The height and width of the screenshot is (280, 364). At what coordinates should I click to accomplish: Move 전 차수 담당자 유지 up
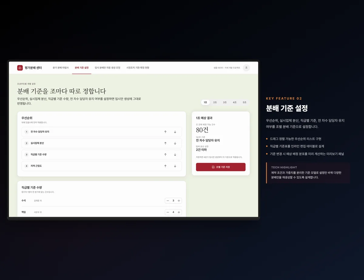tap(165, 132)
